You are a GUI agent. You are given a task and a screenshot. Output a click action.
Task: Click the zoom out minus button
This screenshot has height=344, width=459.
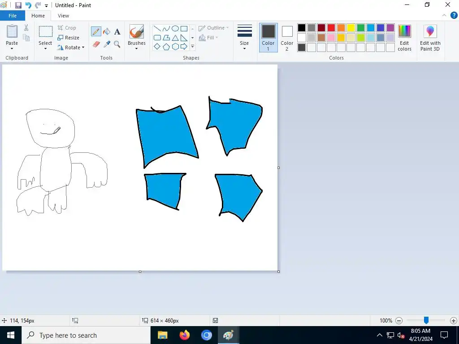point(399,321)
